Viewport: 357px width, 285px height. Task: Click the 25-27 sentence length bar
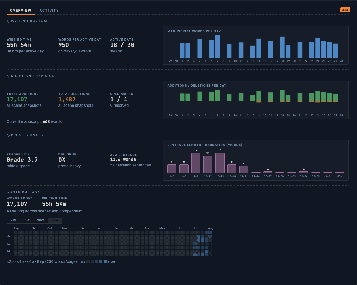point(268,172)
